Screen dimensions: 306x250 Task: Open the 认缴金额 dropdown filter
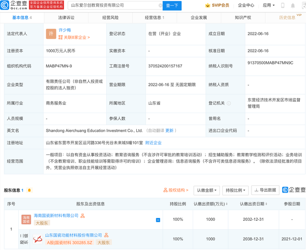(207, 190)
